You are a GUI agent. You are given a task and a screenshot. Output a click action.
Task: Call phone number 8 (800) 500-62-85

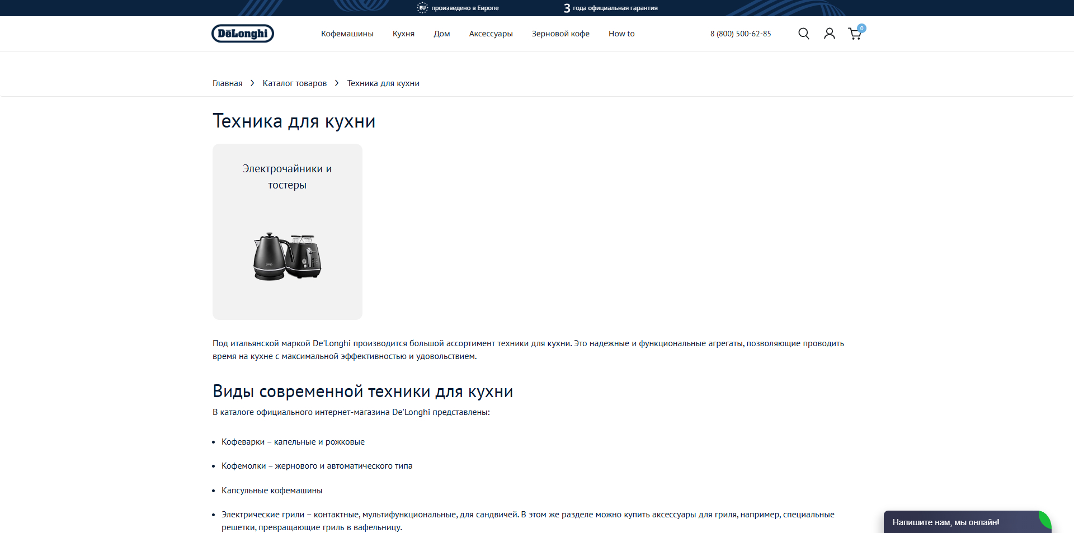pos(740,34)
